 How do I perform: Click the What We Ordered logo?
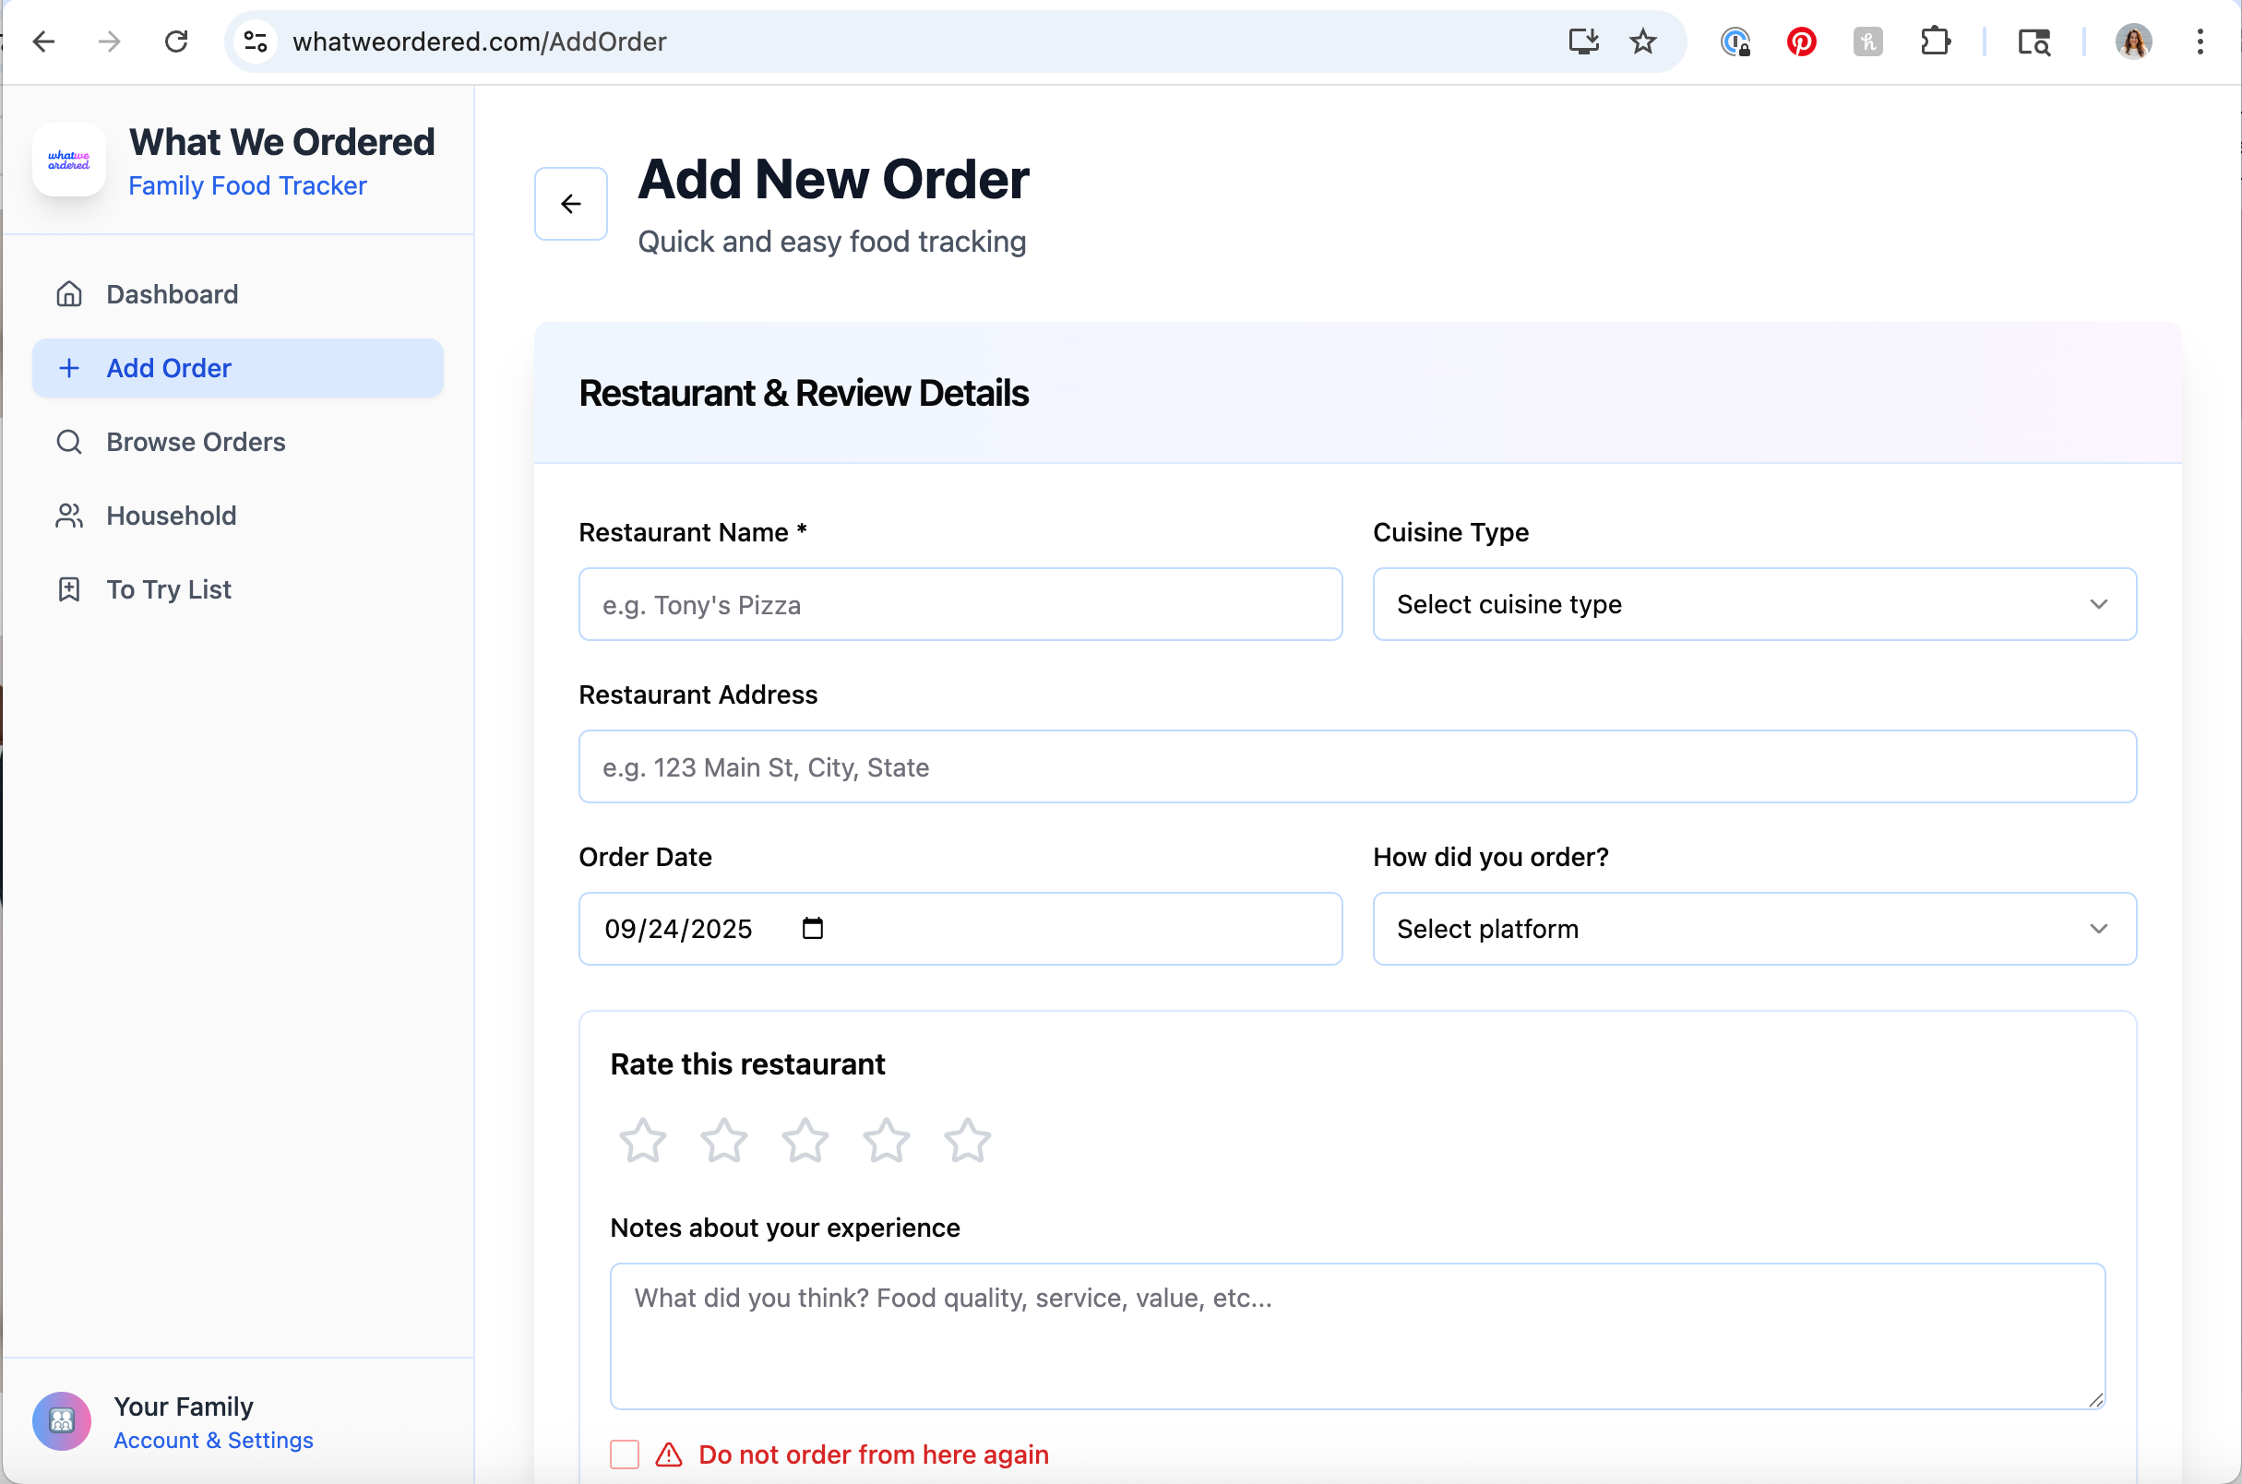[69, 160]
